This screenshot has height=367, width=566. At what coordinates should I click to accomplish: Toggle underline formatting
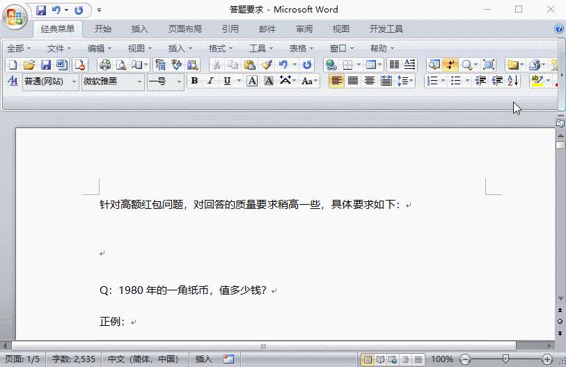(x=227, y=81)
